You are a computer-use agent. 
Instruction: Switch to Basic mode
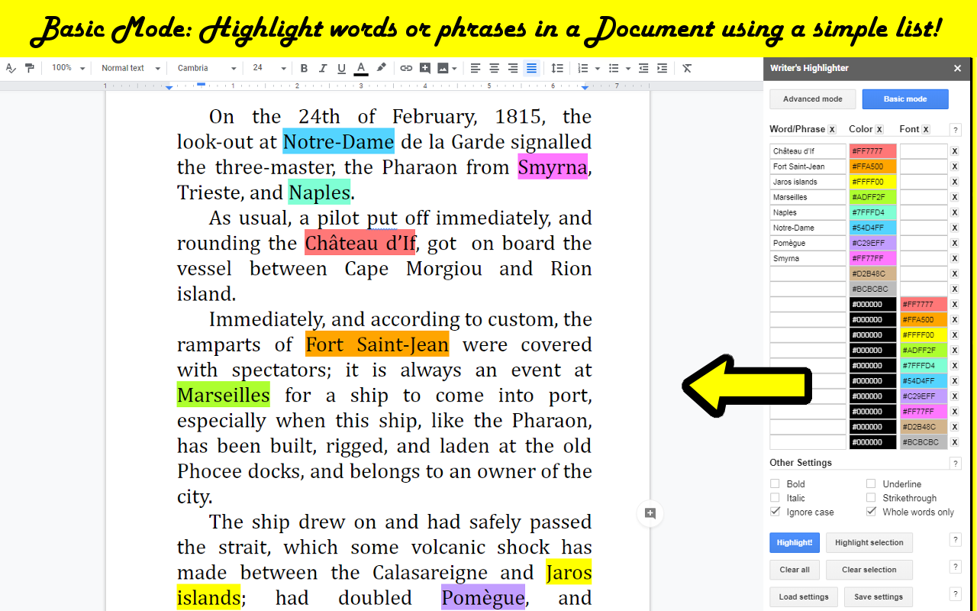(905, 99)
